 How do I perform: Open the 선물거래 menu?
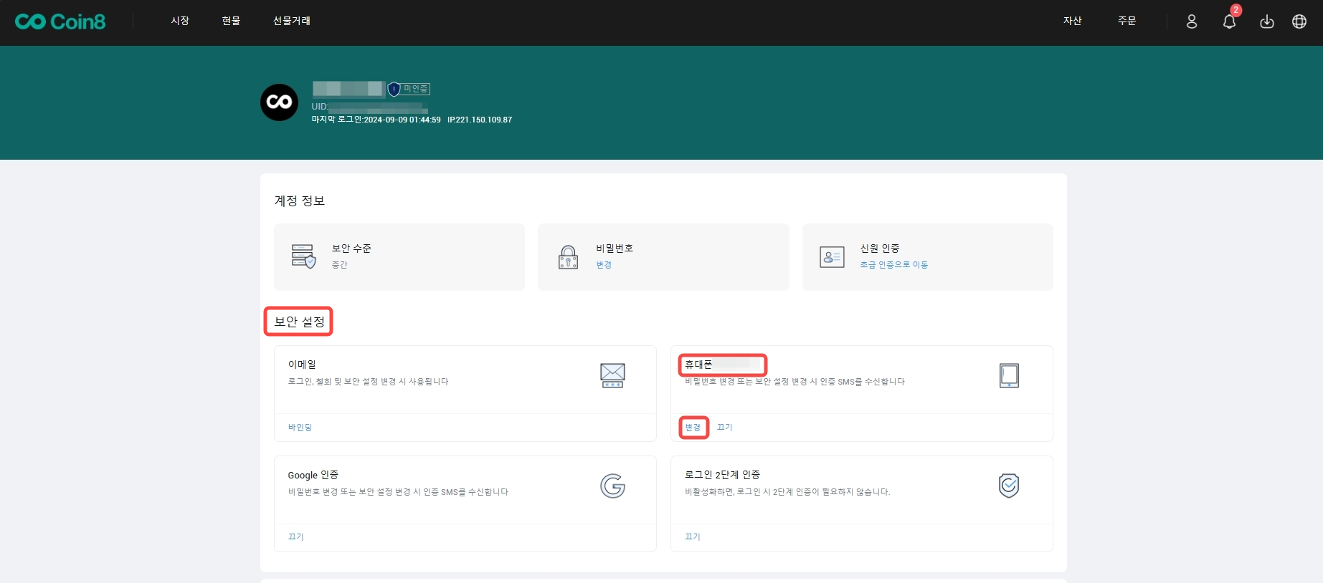pyautogui.click(x=291, y=21)
